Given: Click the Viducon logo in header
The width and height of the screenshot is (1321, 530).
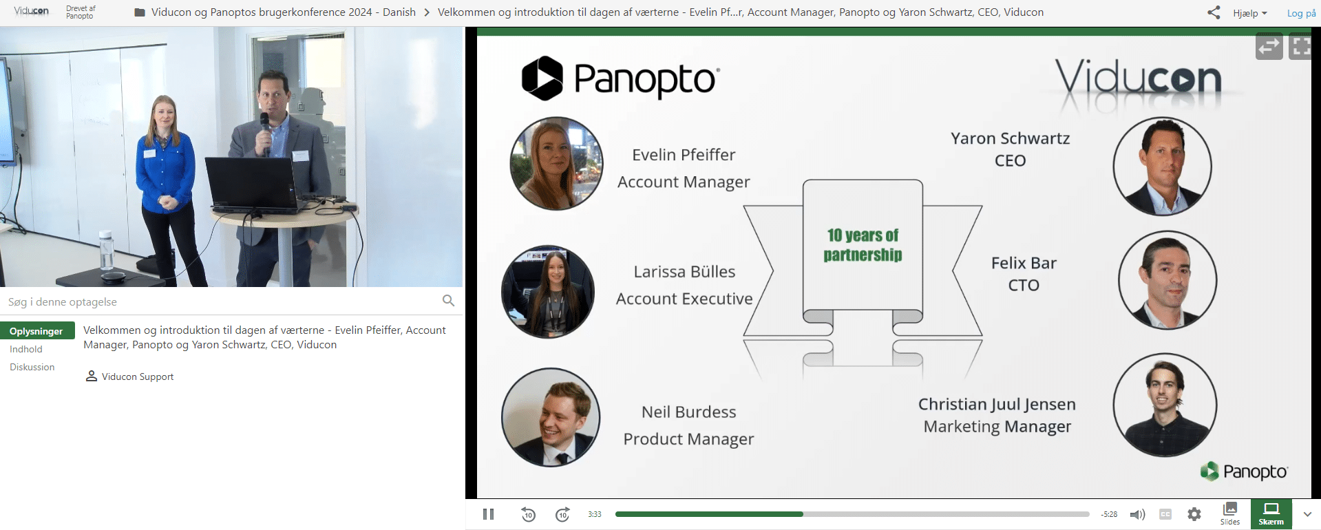Looking at the screenshot, I should (32, 11).
